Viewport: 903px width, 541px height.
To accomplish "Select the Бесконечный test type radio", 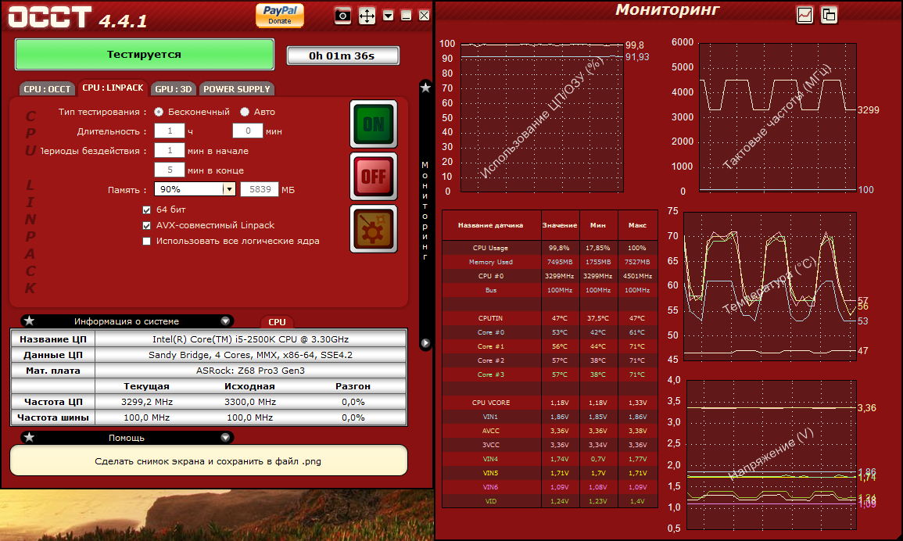I will pos(159,112).
